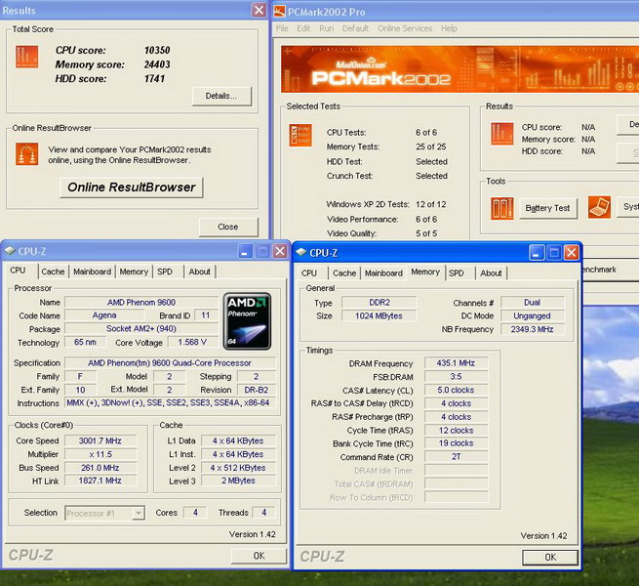The image size is (639, 586).
Task: Click the DRAM Frequency value 435.1 MHz
Action: pos(456,362)
